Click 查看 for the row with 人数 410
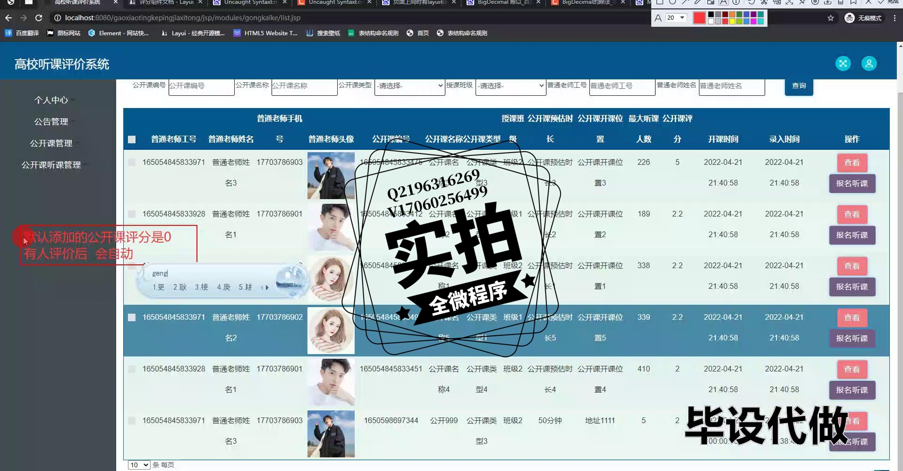The width and height of the screenshot is (903, 471). tap(852, 370)
